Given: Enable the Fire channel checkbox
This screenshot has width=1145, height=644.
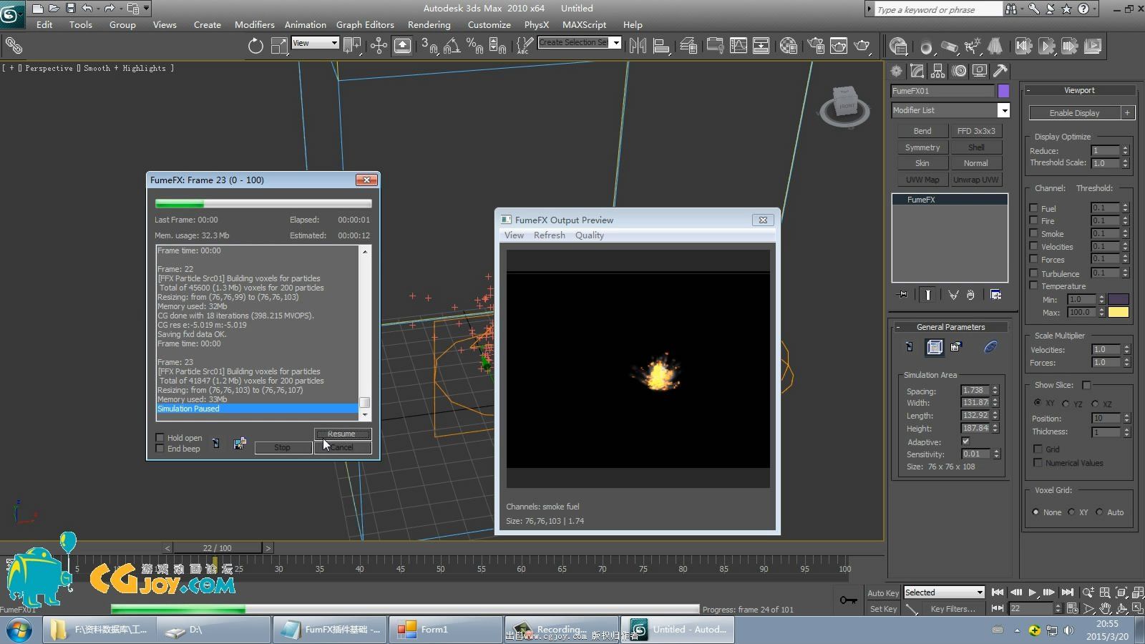Looking at the screenshot, I should pyautogui.click(x=1033, y=221).
